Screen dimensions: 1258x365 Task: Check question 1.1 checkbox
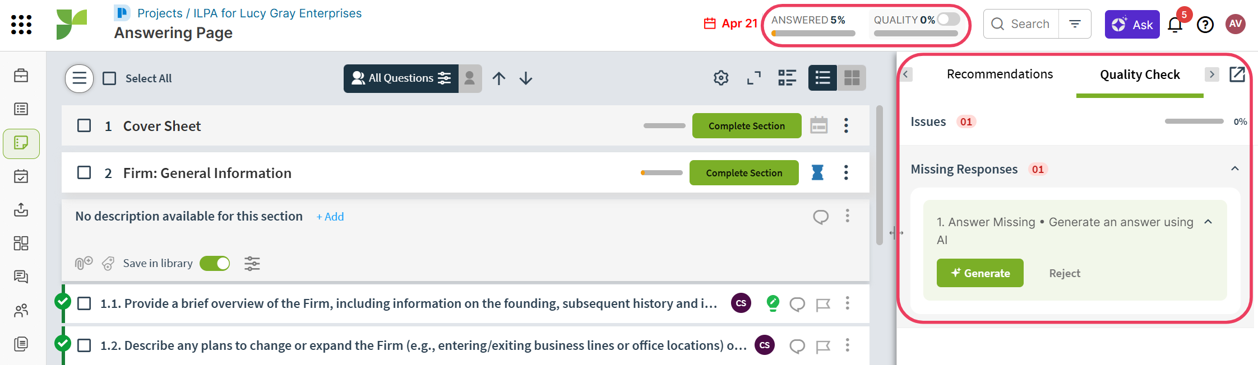click(84, 303)
